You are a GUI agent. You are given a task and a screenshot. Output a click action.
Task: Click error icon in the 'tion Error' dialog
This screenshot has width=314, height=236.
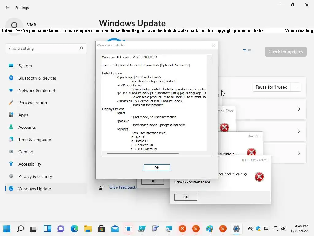click(x=224, y=127)
